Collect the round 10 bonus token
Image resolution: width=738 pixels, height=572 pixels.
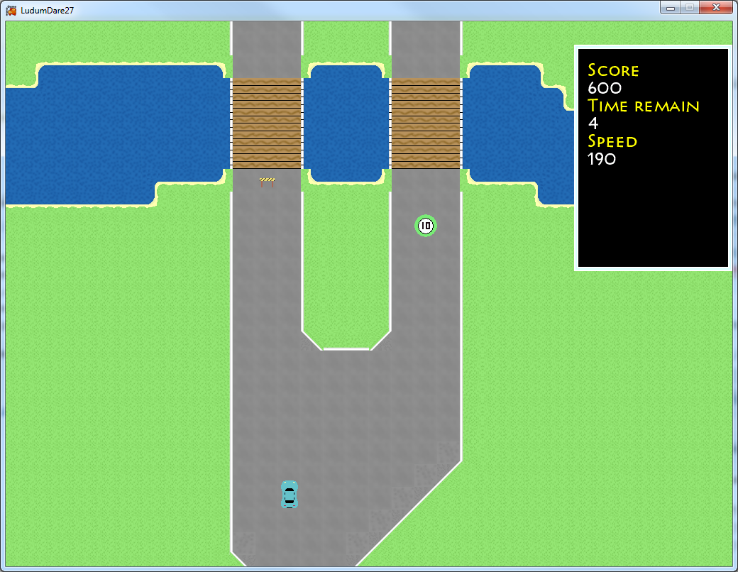(426, 226)
